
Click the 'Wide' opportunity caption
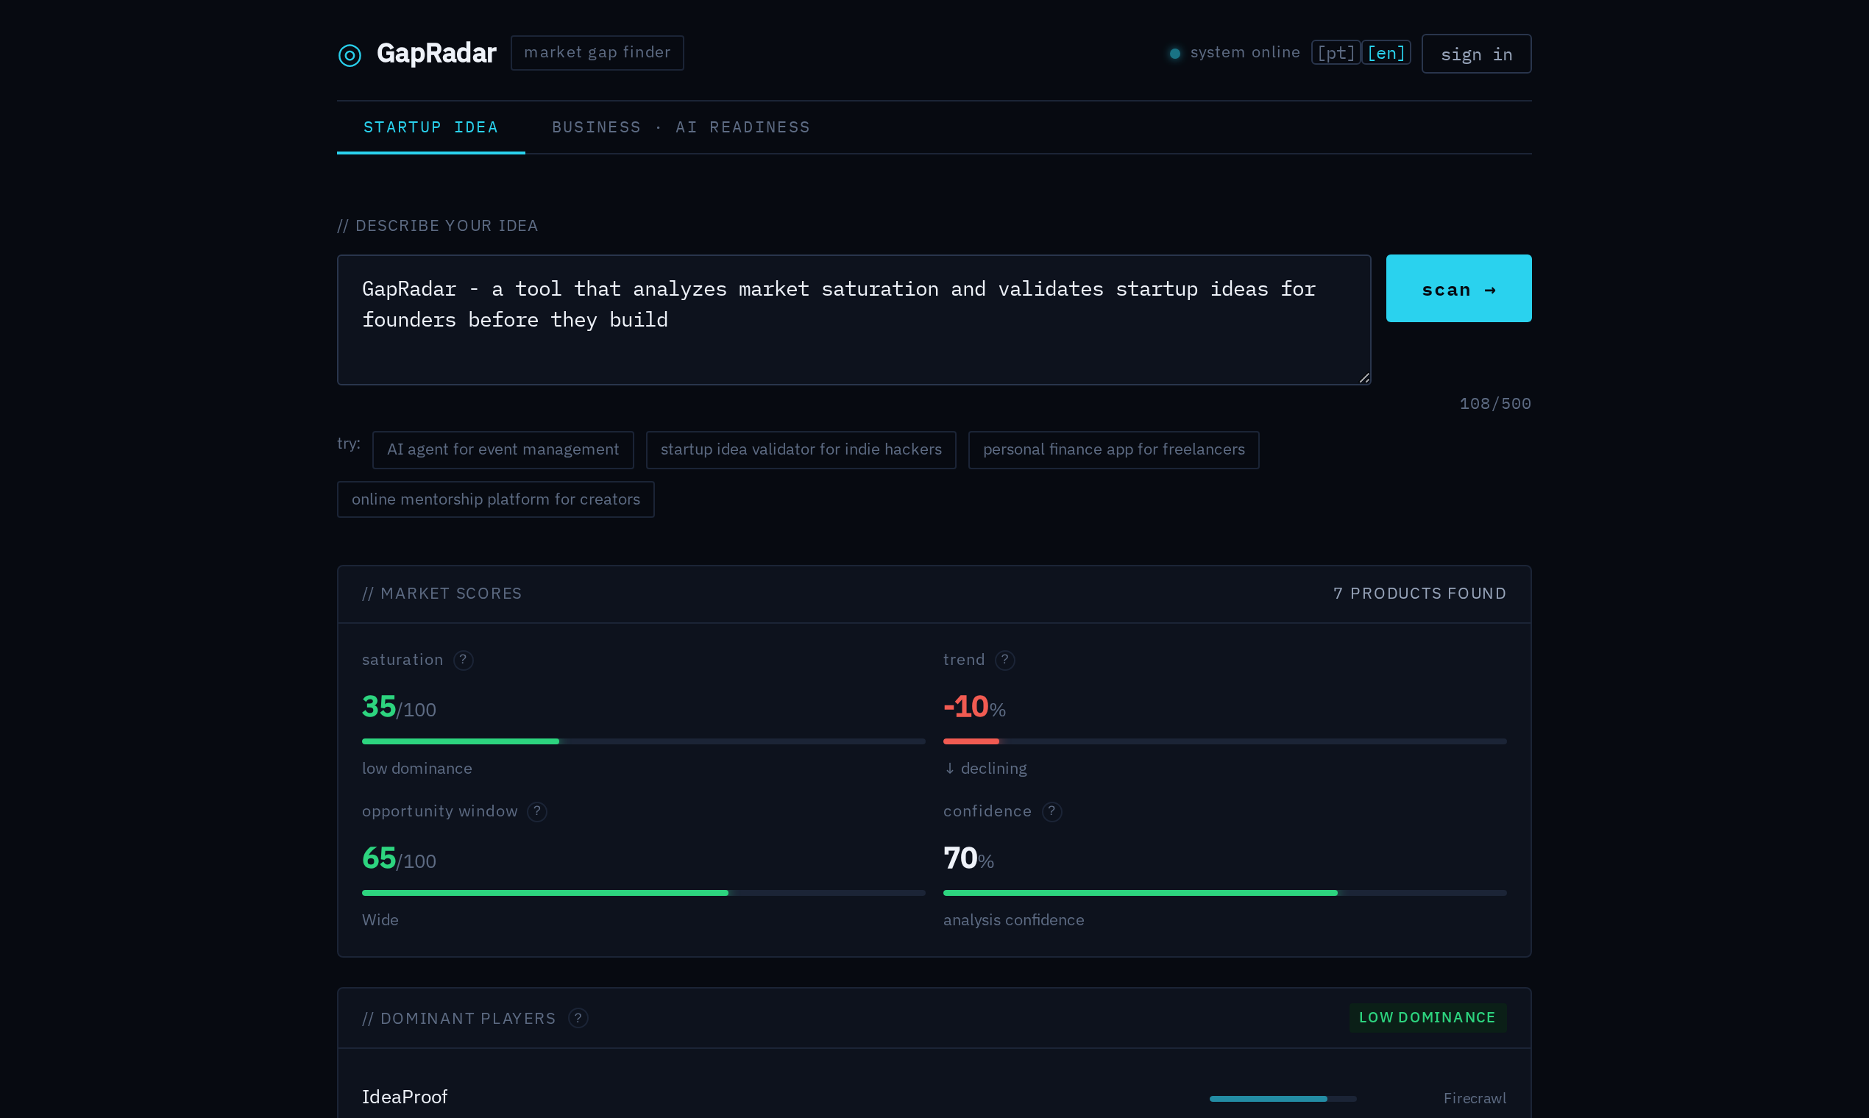click(x=380, y=920)
